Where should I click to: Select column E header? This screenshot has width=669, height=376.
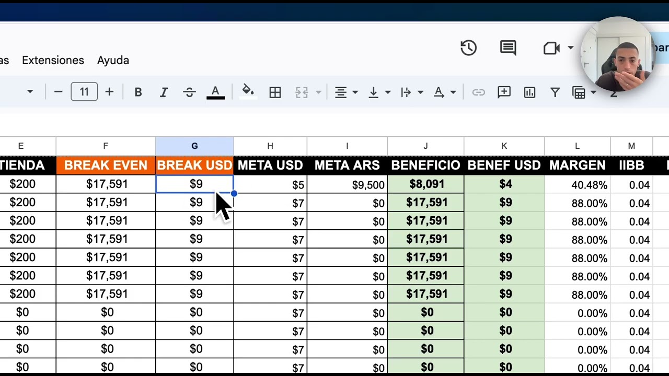[x=28, y=146]
